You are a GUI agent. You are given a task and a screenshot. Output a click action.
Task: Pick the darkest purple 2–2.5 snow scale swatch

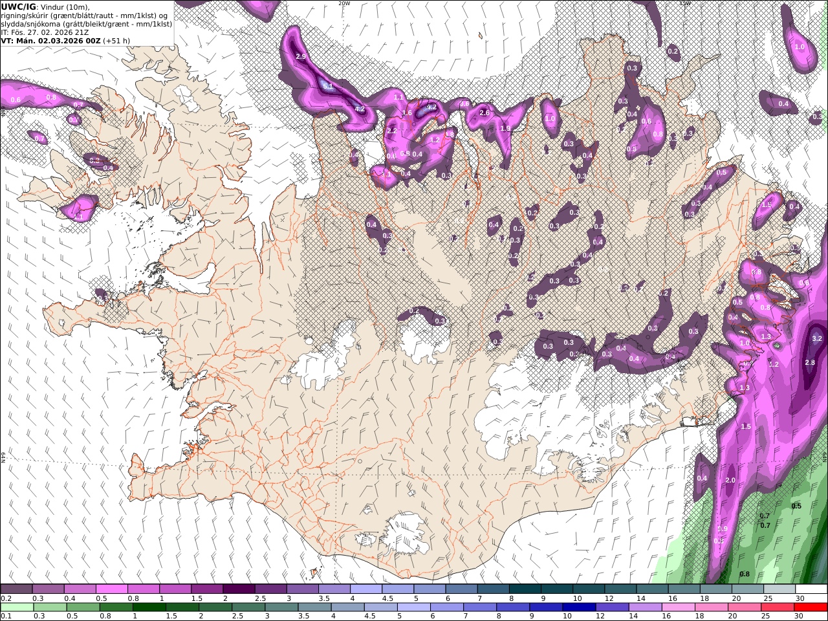[239, 589]
